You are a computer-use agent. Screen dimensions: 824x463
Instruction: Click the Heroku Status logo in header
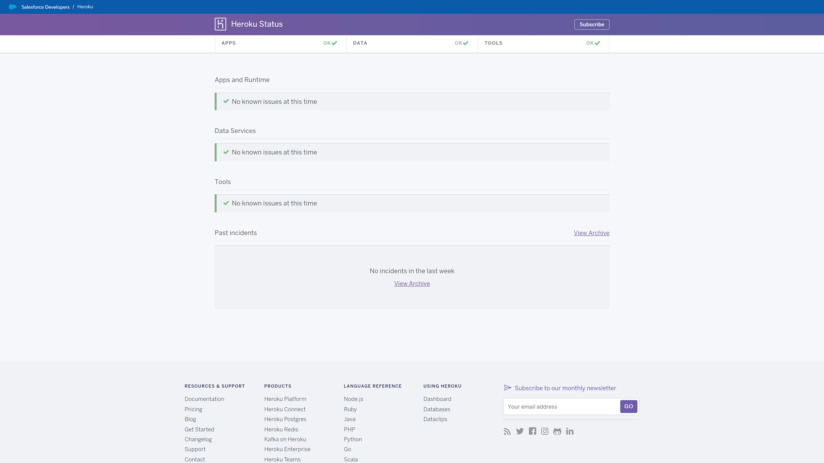(x=248, y=24)
